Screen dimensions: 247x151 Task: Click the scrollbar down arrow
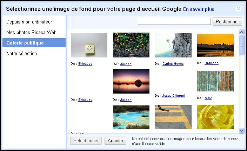point(241,130)
